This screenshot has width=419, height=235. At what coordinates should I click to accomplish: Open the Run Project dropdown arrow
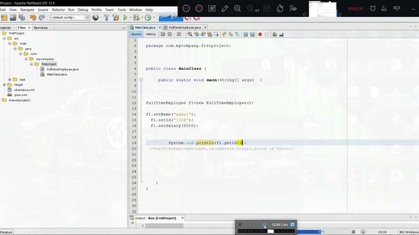tap(130, 18)
